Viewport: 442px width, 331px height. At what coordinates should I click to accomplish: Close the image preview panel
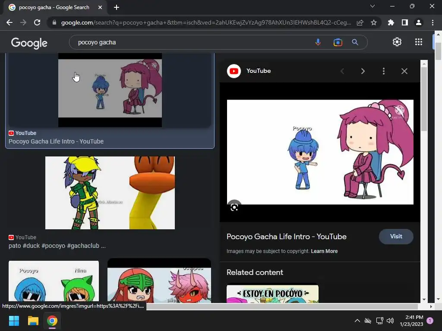[x=404, y=71]
